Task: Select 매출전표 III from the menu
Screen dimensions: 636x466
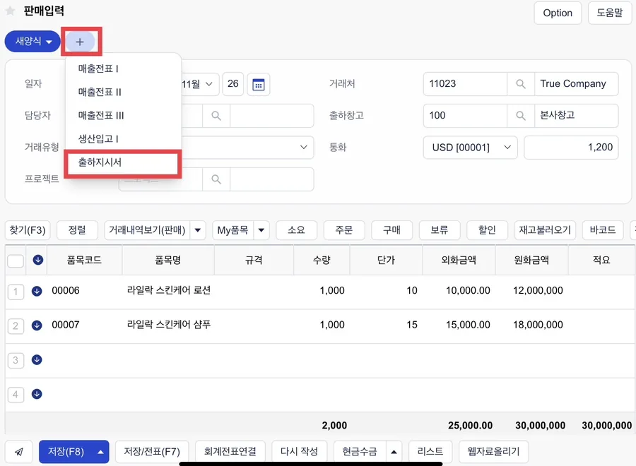Action: click(101, 116)
